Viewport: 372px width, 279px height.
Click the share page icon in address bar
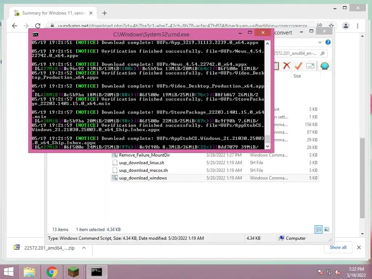(320, 26)
